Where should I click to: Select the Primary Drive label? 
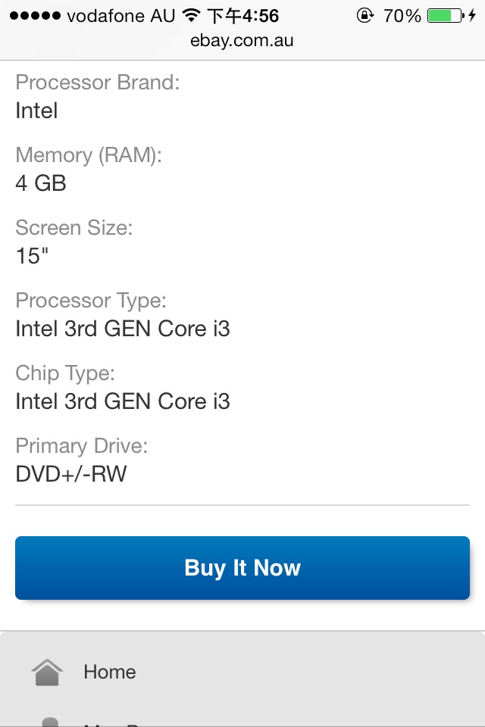(x=82, y=446)
